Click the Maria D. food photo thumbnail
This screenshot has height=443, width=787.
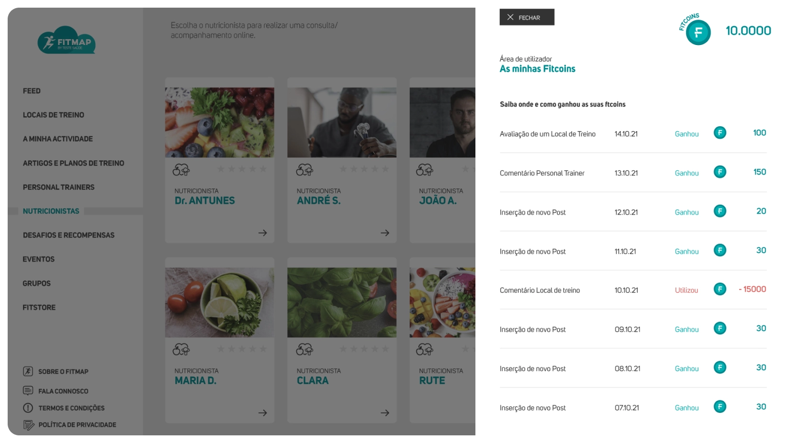[219, 302]
